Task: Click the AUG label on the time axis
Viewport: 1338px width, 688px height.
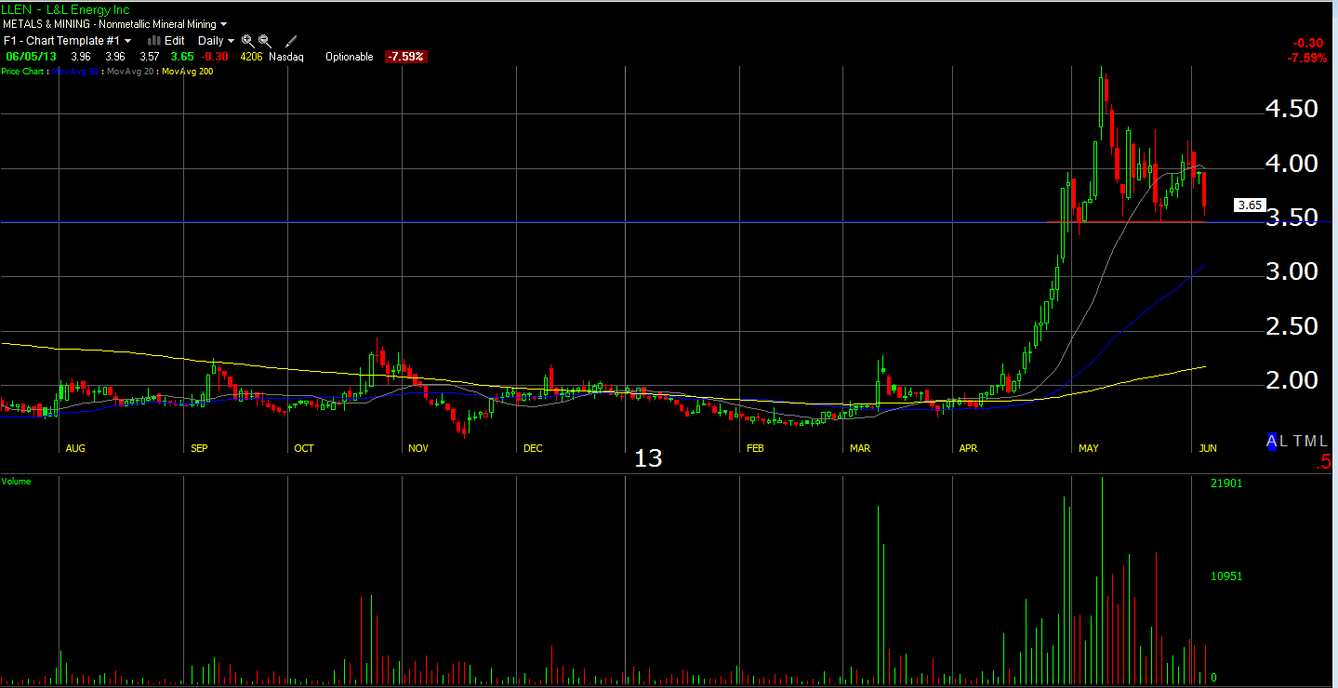Action: pos(75,448)
